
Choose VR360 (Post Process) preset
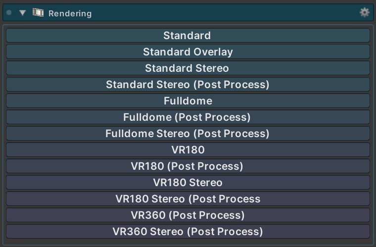coord(188,215)
